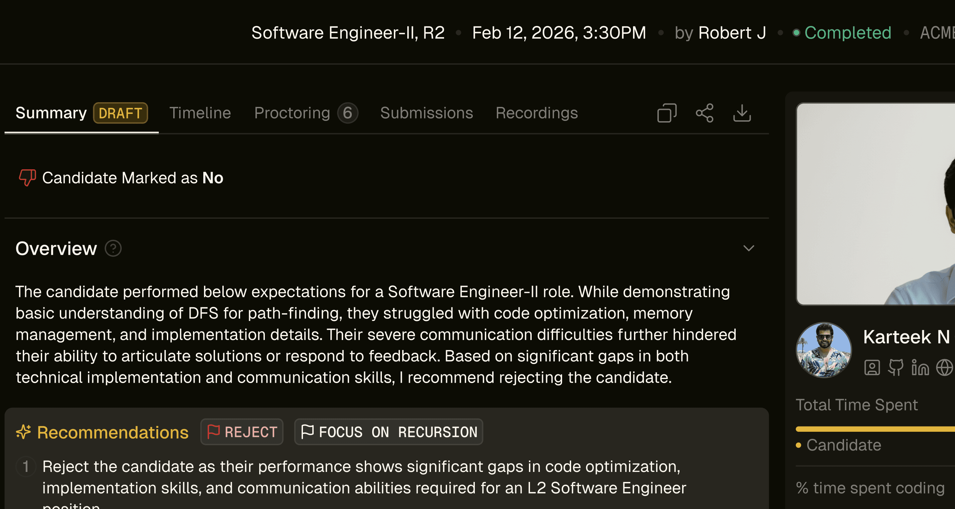
Task: Open candidate's LinkedIn profile icon
Action: click(x=920, y=367)
